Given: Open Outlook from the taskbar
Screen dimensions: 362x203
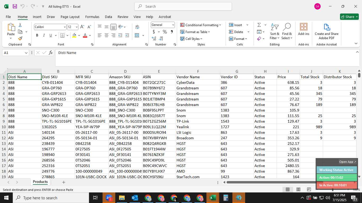Looking at the screenshot, I should coord(135,198).
